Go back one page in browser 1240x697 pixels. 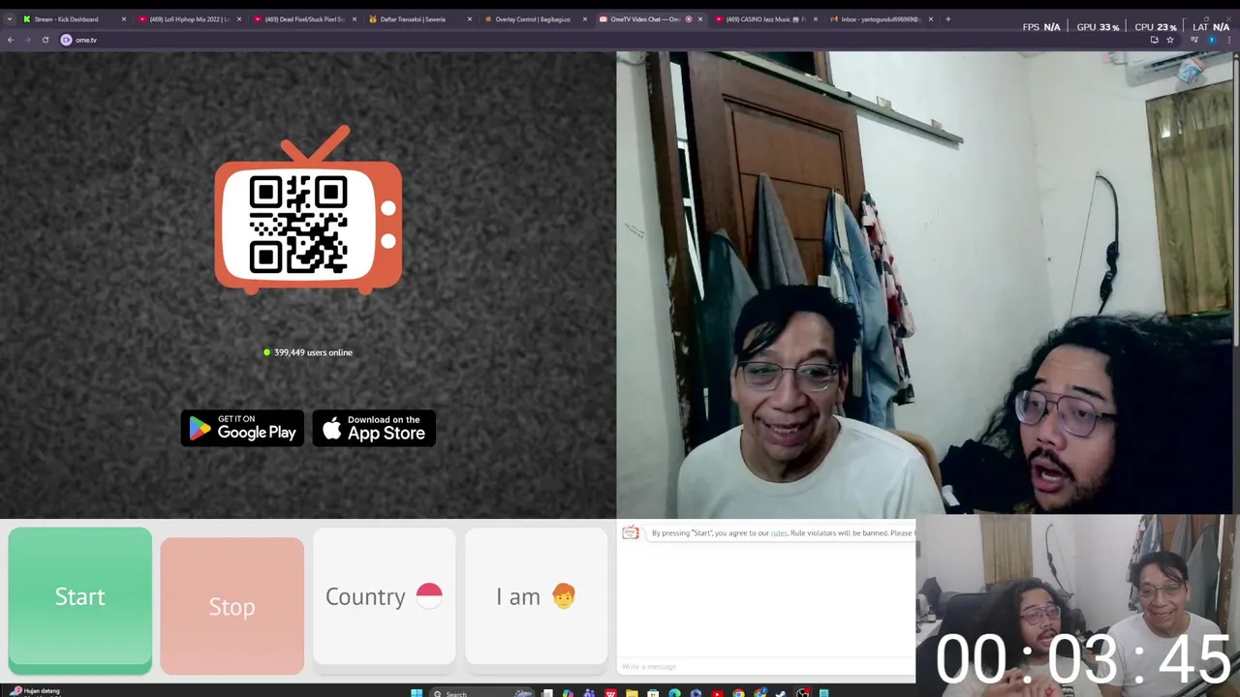(x=10, y=40)
